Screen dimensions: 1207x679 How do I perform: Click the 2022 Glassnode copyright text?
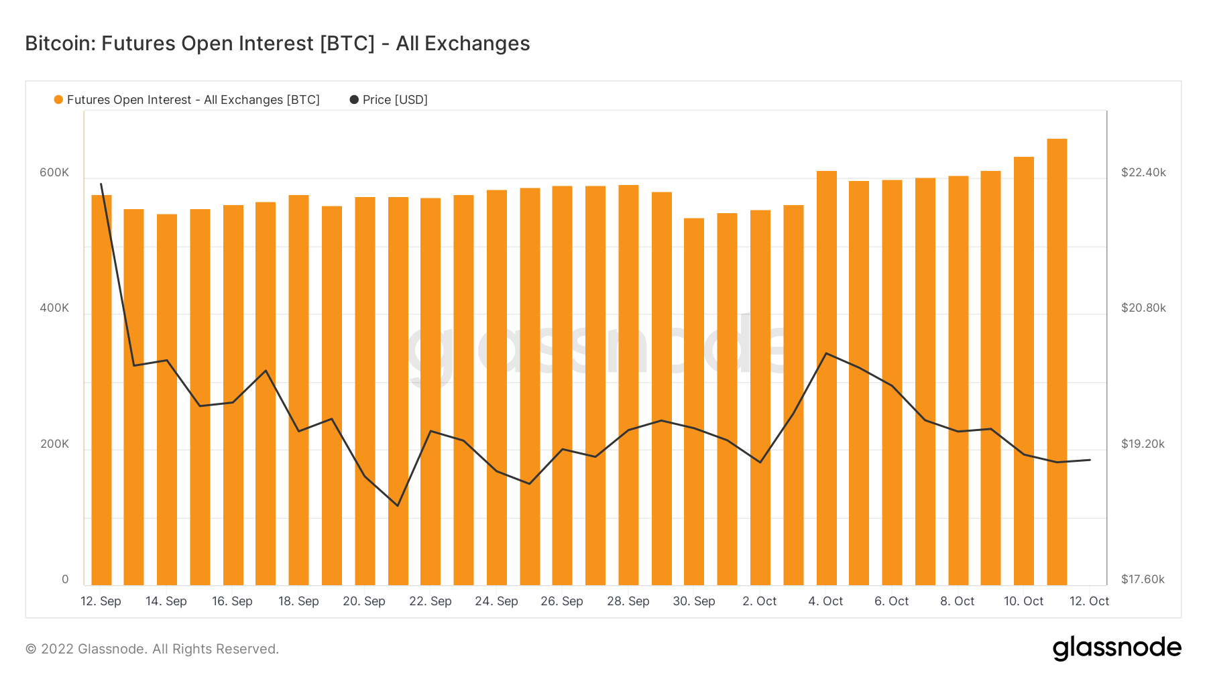click(152, 649)
